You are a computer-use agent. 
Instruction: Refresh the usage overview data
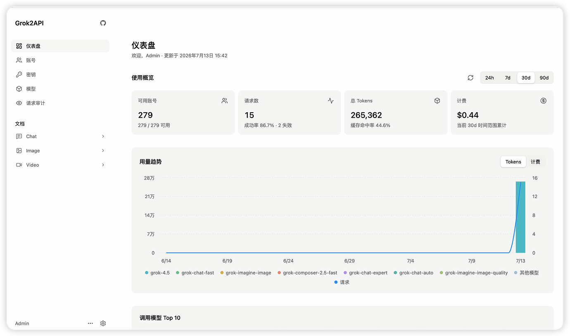tap(470, 78)
